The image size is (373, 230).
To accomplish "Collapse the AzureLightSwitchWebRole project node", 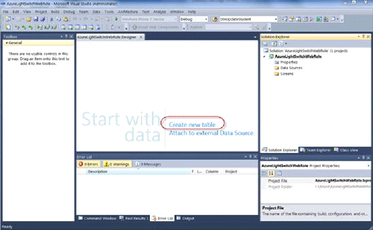I will pos(264,56).
